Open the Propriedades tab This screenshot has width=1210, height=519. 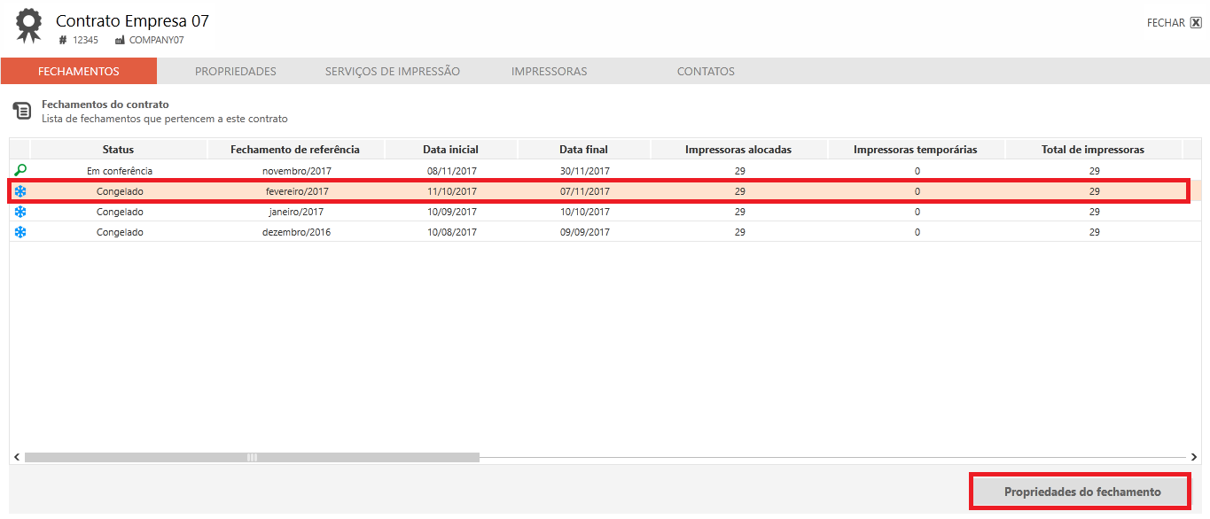236,72
